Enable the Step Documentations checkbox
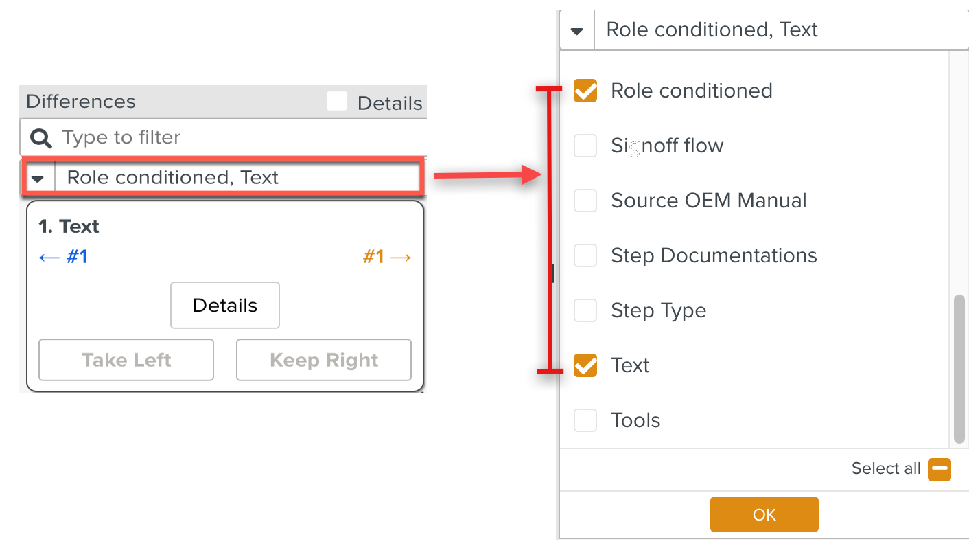Viewport: 969px width, 559px height. [585, 255]
